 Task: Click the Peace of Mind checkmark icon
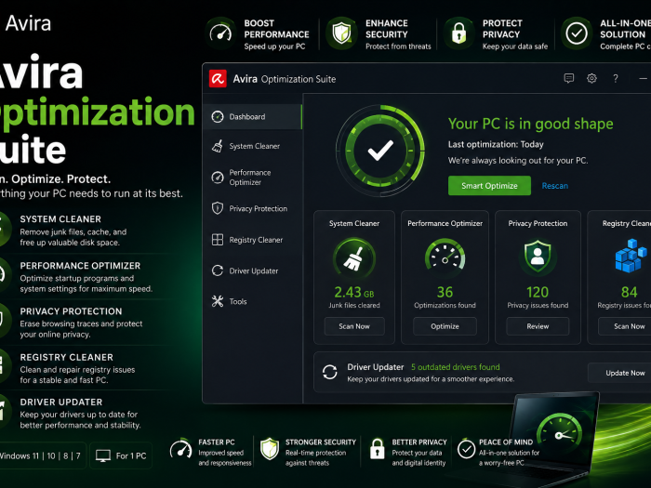click(466, 449)
